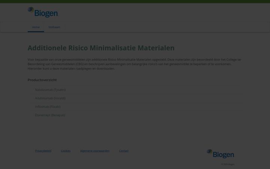View Algemene voorwaarden in the footer

coord(95,151)
